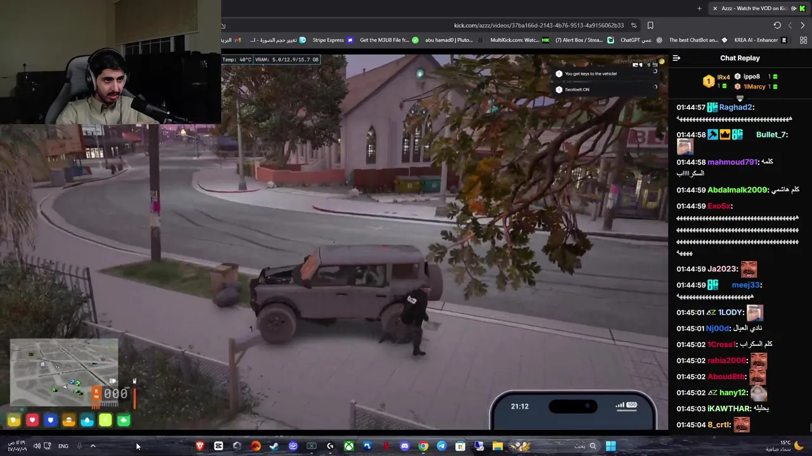Image resolution: width=812 pixels, height=456 pixels.
Task: Click username iKAWTHAR in chat
Action: 729,408
